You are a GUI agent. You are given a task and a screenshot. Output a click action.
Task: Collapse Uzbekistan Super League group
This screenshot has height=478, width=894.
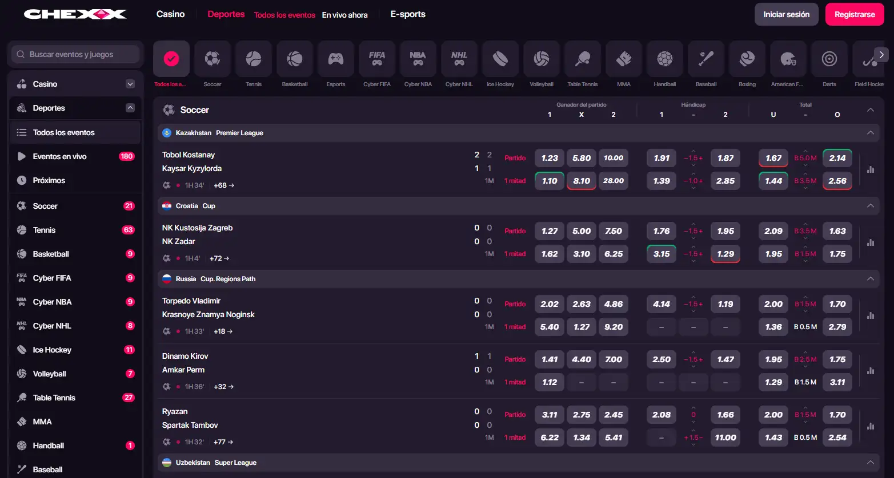[871, 463]
